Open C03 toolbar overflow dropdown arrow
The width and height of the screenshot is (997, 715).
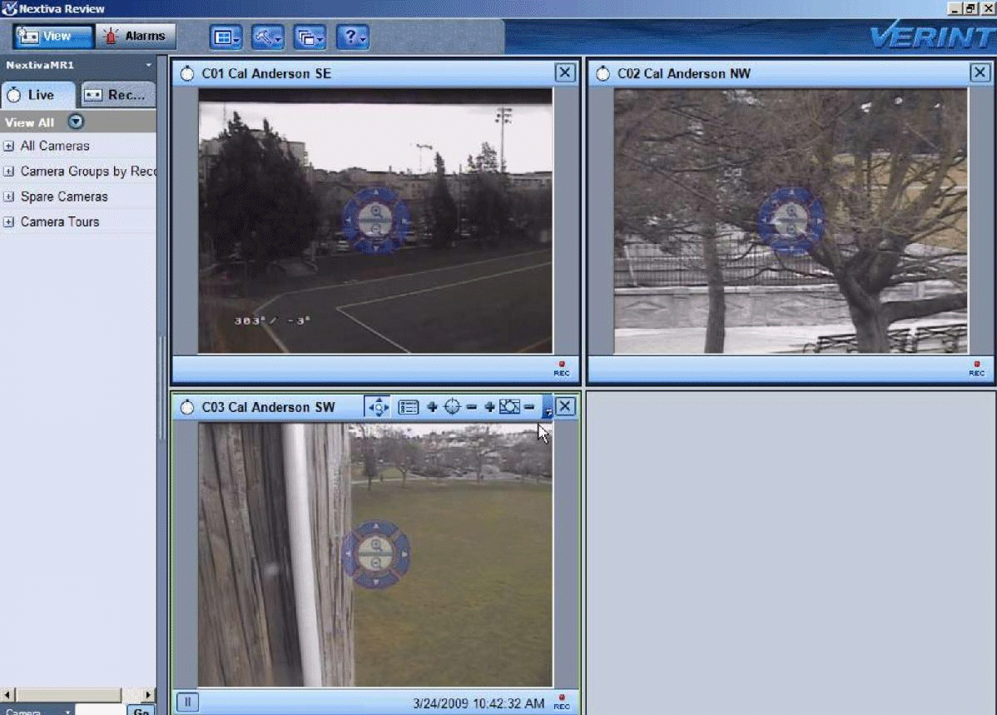[x=548, y=407]
